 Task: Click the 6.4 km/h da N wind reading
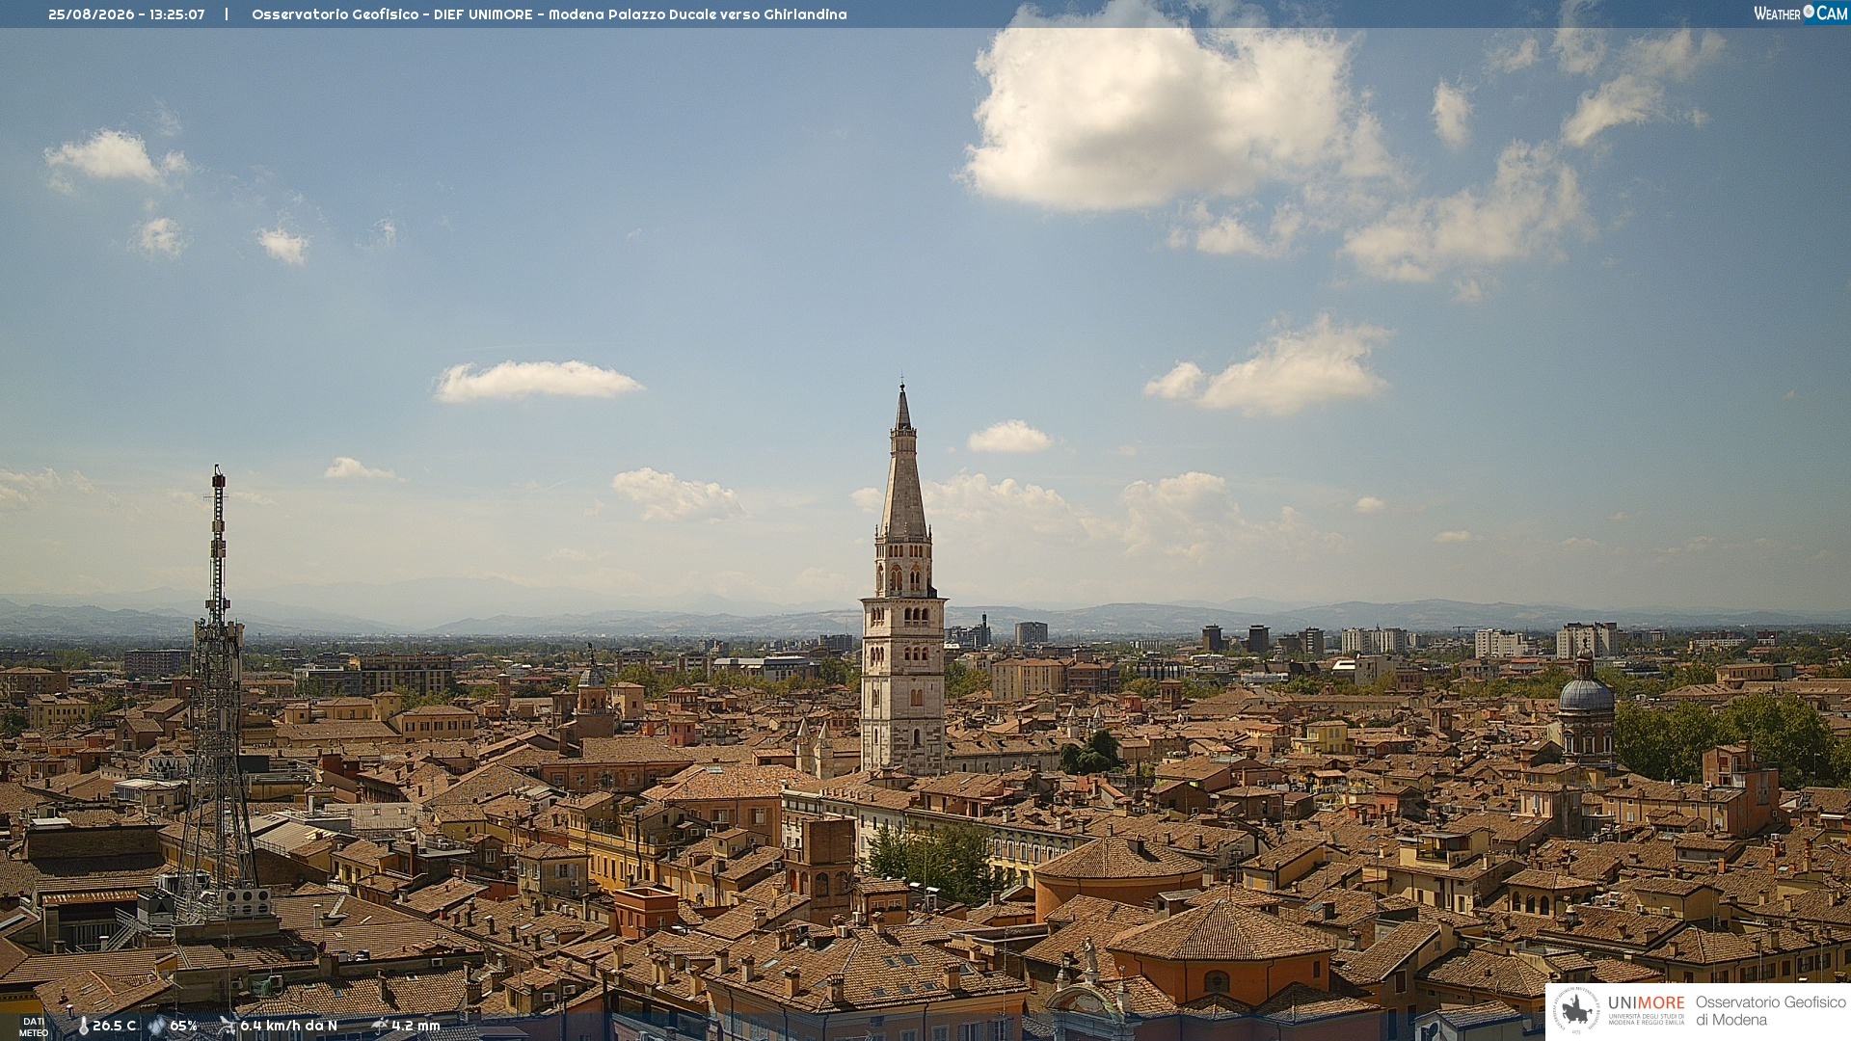[288, 1027]
